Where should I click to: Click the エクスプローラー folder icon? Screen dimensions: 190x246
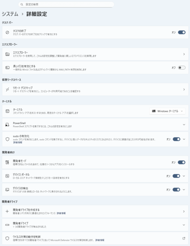pos(7,54)
